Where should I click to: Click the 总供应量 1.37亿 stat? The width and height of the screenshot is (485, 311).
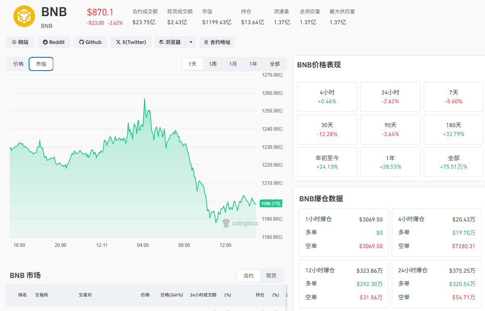tap(310, 17)
